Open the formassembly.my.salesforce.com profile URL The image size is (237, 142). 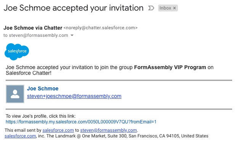click(81, 121)
